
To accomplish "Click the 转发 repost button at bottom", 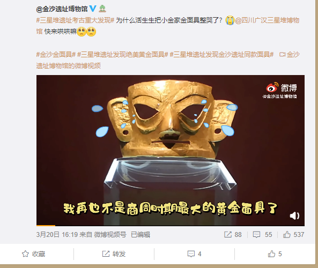I will click(114, 254).
